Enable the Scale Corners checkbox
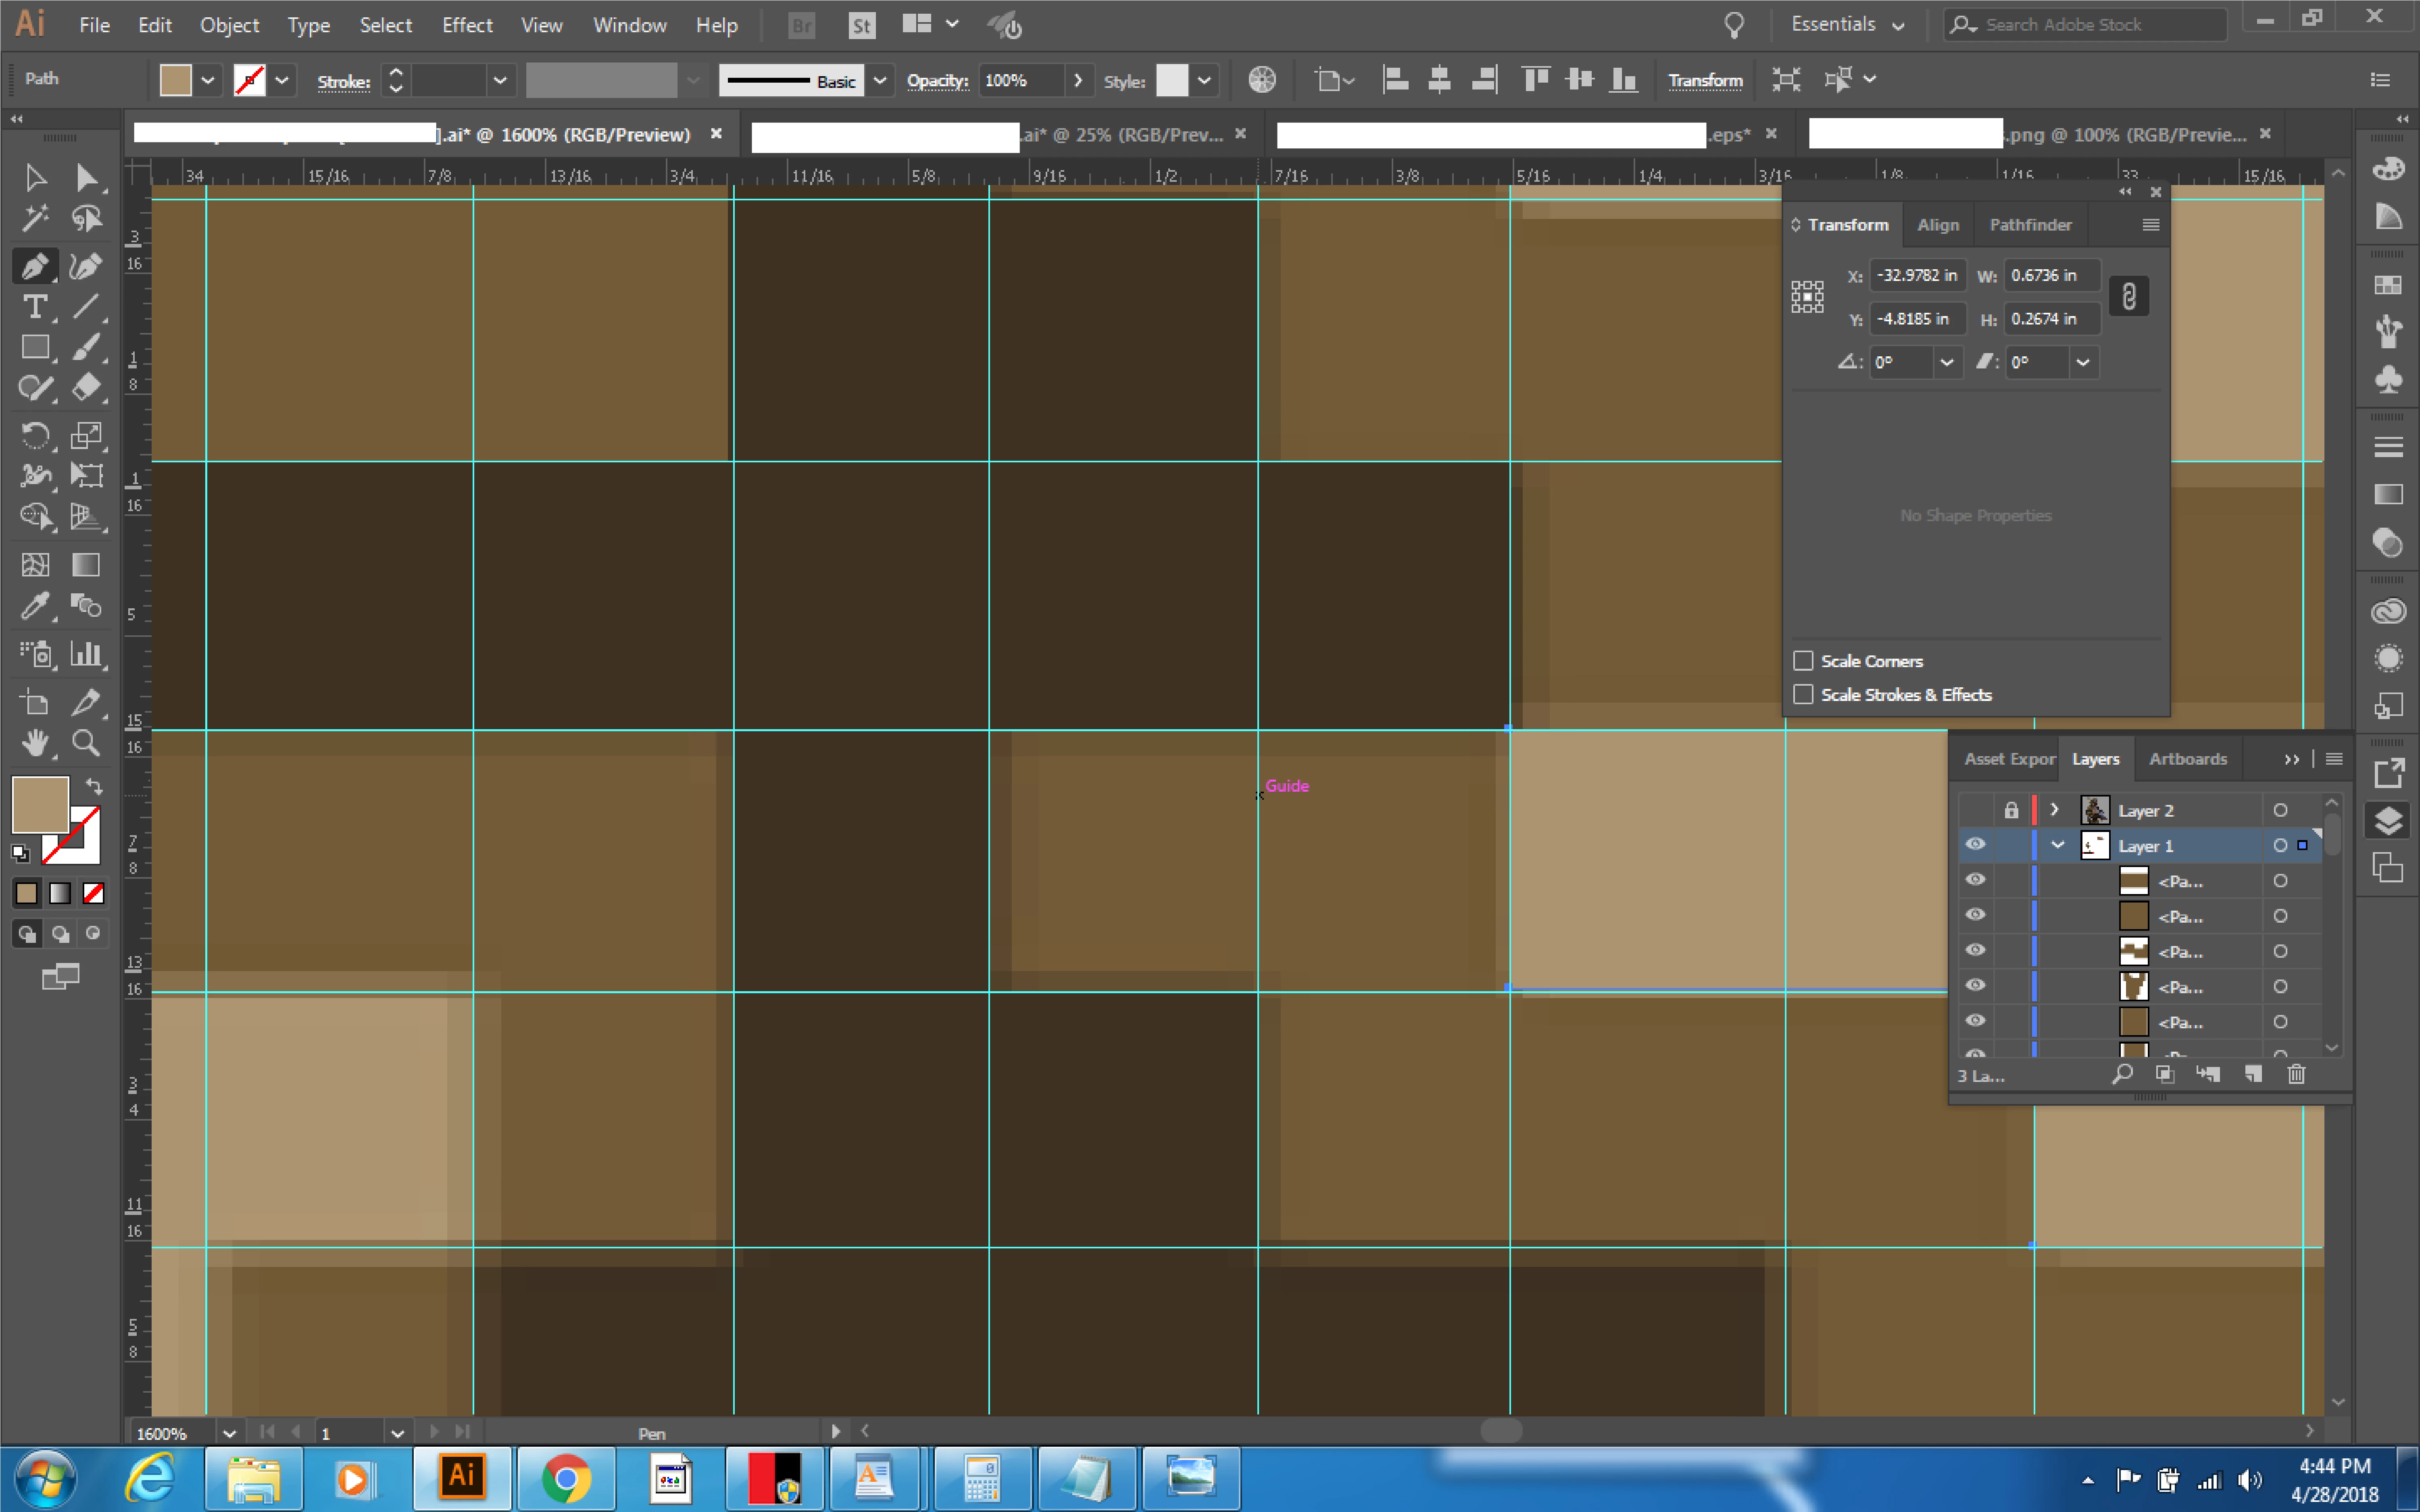Image resolution: width=2420 pixels, height=1512 pixels. (1803, 661)
